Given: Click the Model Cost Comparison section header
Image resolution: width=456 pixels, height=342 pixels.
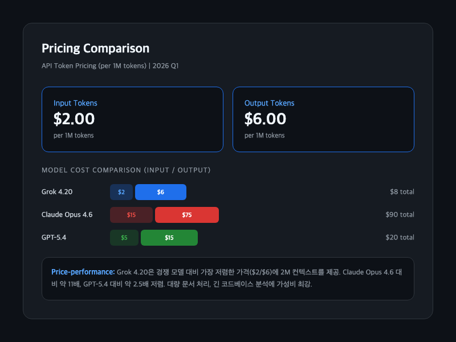Looking at the screenshot, I should tap(126, 170).
